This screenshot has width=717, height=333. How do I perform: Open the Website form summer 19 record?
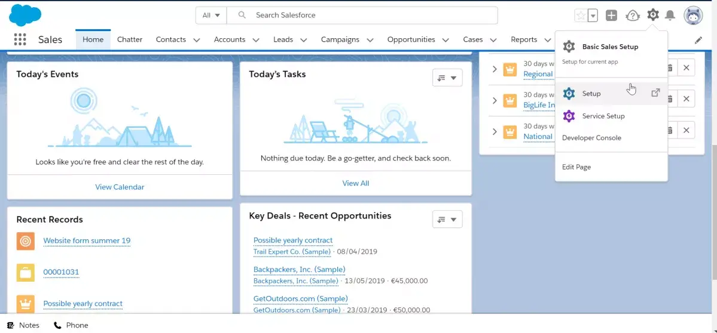pos(87,240)
